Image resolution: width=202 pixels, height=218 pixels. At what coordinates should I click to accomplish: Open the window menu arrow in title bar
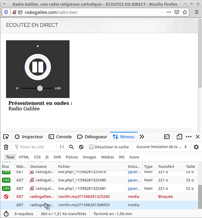[x=4, y=4]
